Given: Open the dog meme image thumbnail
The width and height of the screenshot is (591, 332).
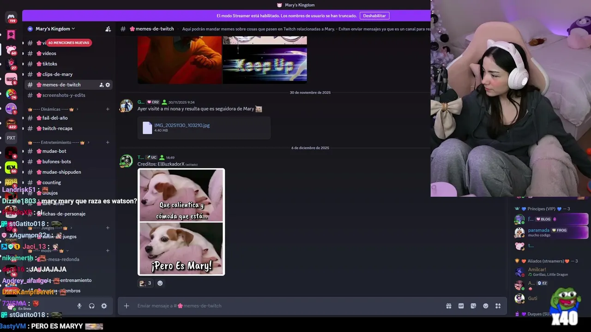Looking at the screenshot, I should coord(181,222).
